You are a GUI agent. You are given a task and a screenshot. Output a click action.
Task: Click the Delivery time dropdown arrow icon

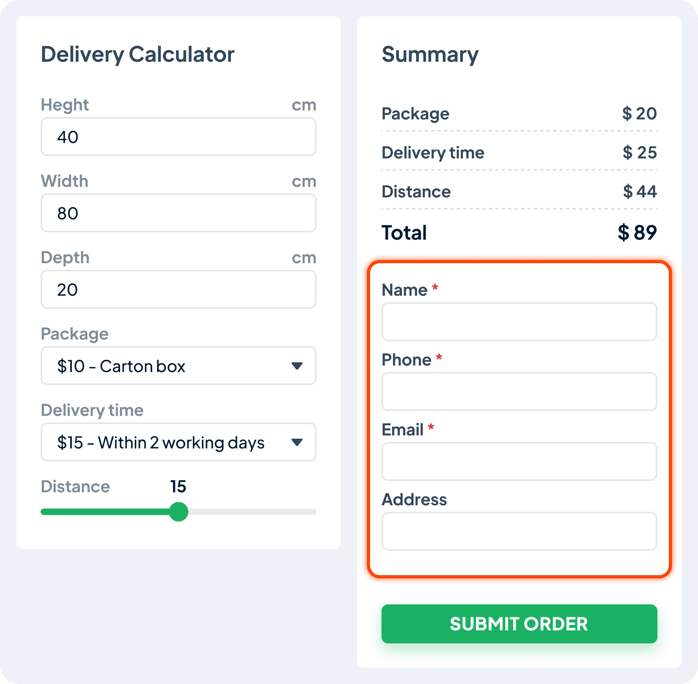pyautogui.click(x=297, y=442)
